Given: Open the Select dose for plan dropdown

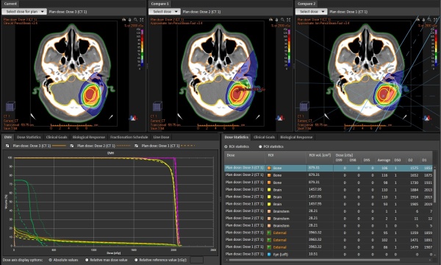Looking at the screenshot, I should coord(24,12).
